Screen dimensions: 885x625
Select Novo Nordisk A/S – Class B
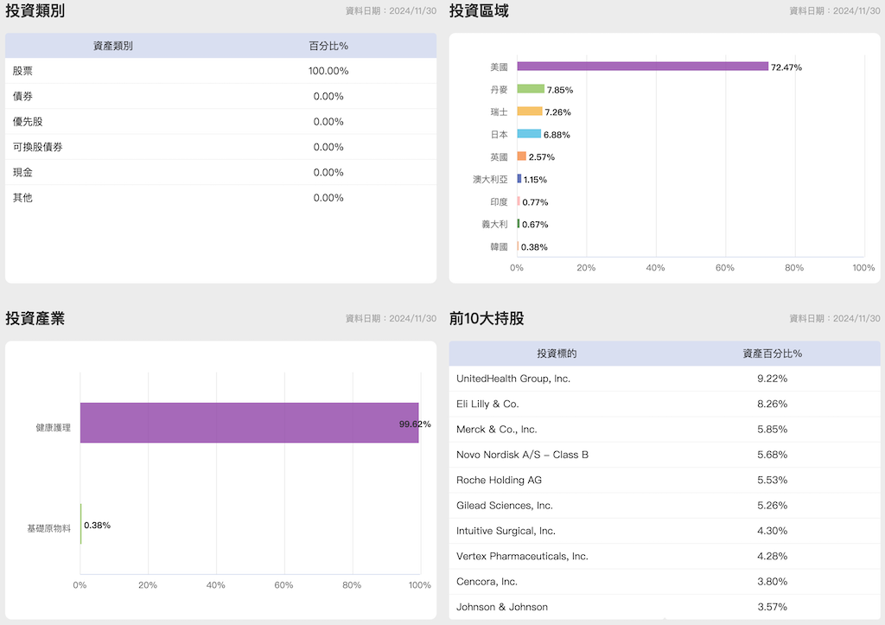[522, 455]
